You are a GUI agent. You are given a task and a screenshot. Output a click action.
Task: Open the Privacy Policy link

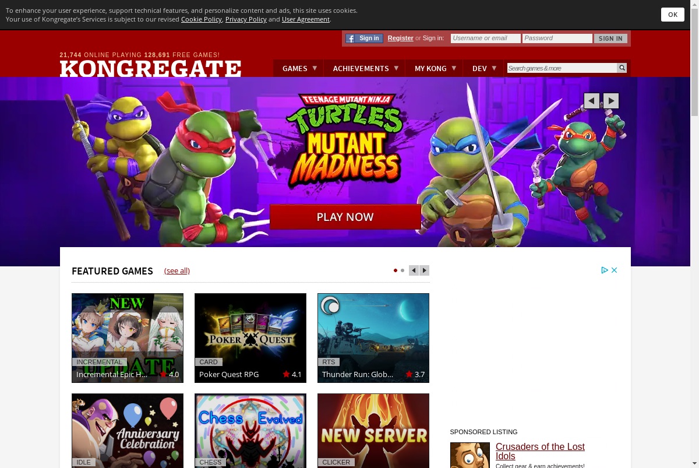(x=246, y=19)
